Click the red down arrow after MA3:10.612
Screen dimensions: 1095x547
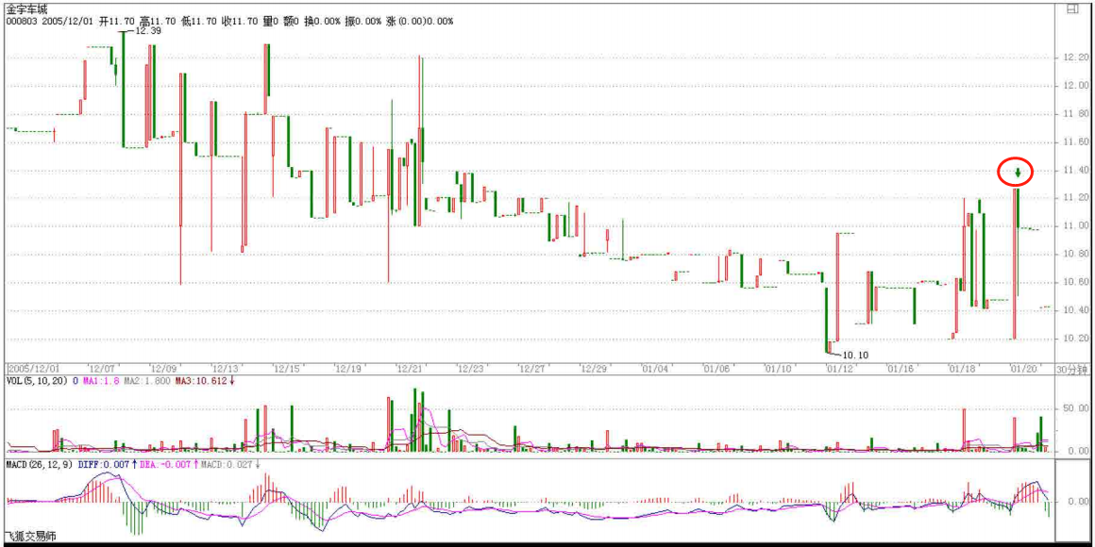coord(233,381)
